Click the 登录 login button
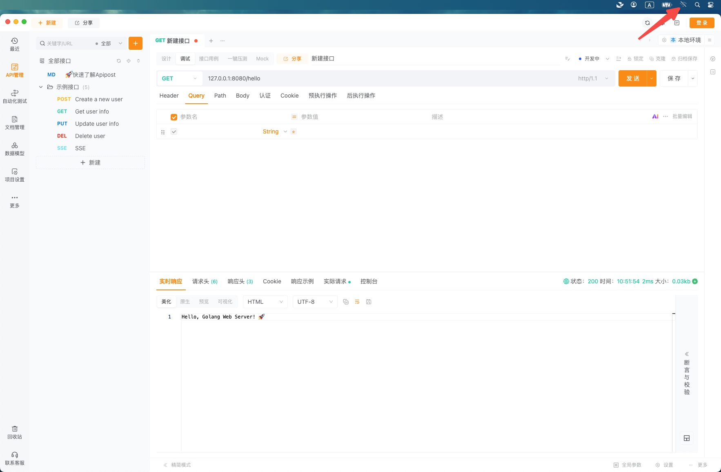 coord(701,23)
